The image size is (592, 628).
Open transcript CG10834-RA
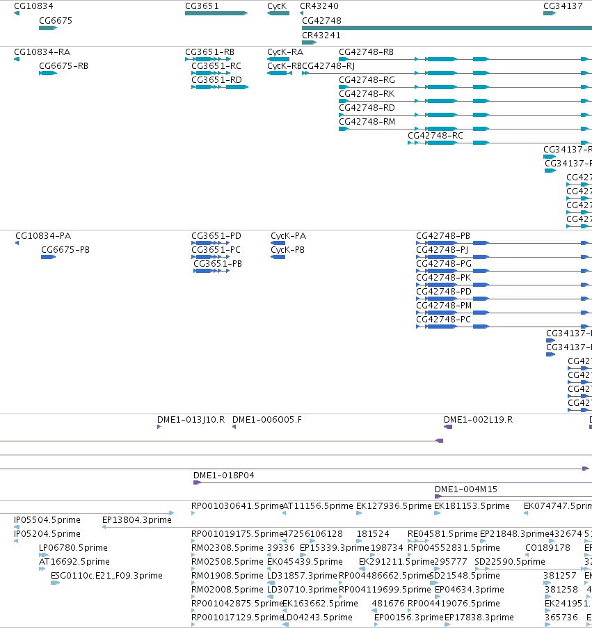[x=42, y=52]
